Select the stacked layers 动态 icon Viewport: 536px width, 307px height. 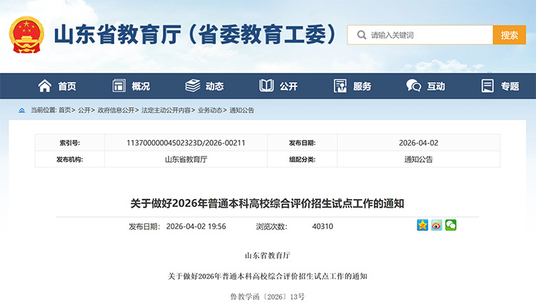coord(193,86)
